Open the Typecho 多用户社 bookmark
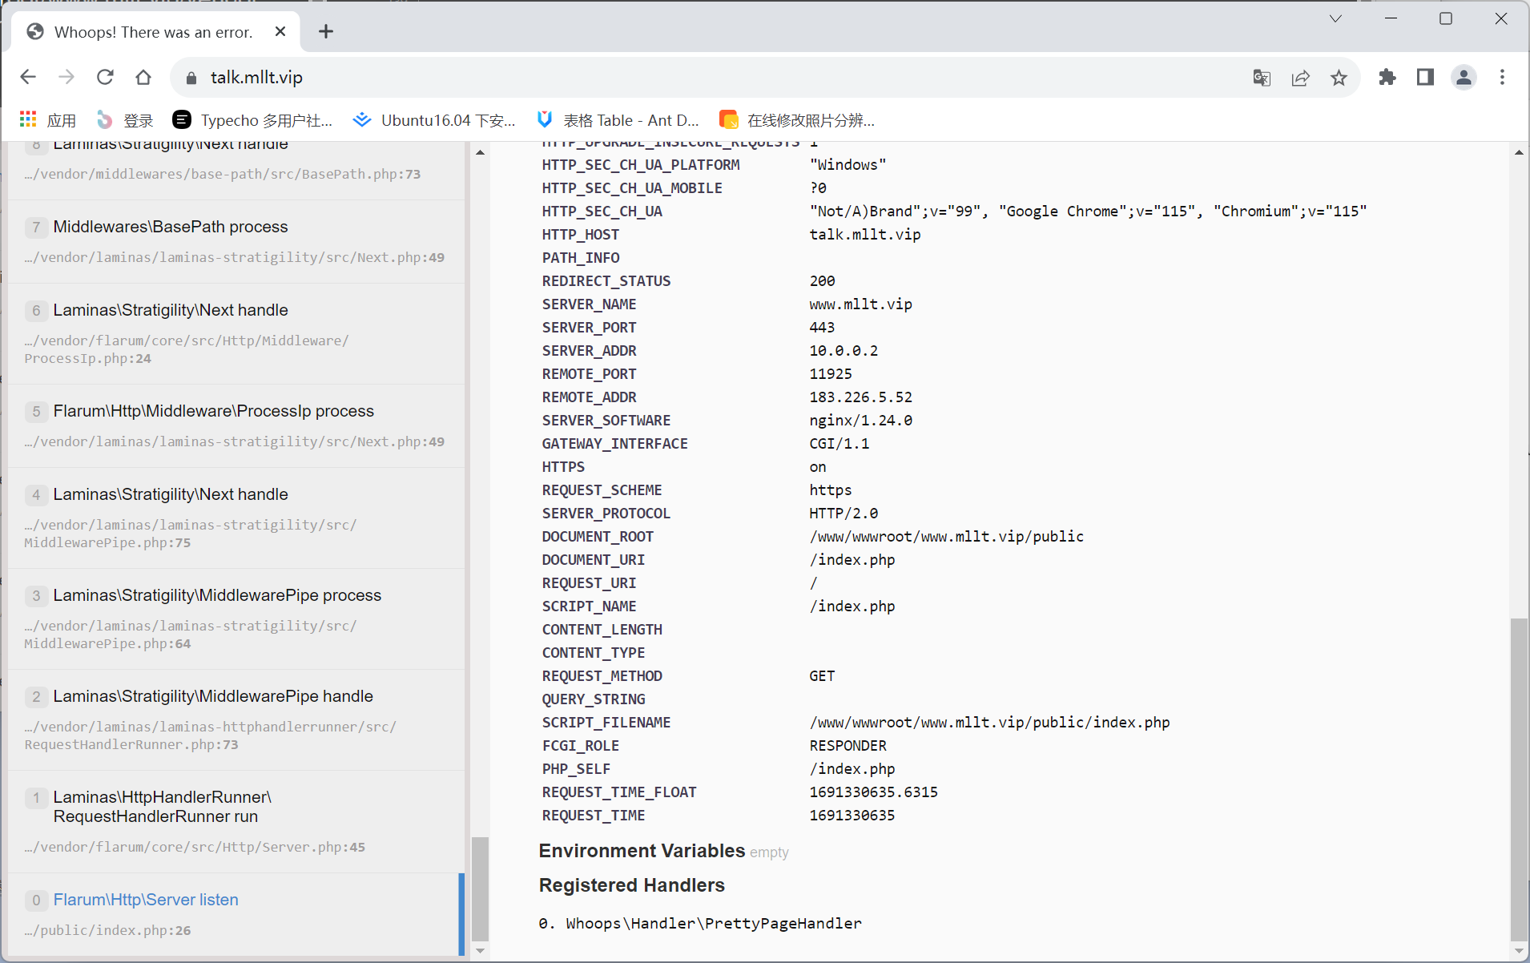This screenshot has width=1530, height=963. [252, 120]
